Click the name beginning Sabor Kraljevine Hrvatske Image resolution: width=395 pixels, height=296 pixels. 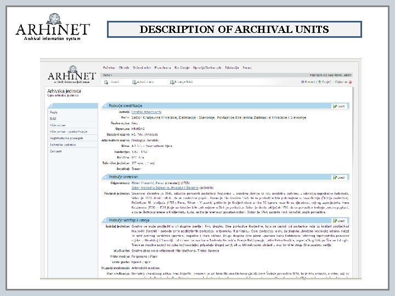(x=219, y=117)
